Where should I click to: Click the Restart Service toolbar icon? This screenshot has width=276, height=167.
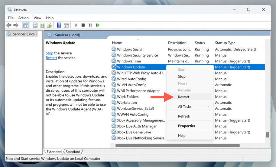(98, 25)
